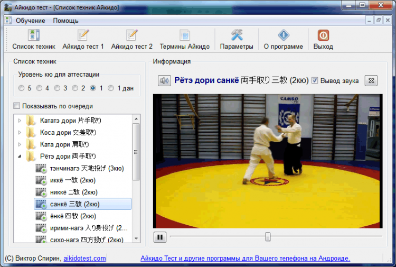The image size is (396, 267).
Task: Click the Коса дори folder icon
Action: (31, 132)
